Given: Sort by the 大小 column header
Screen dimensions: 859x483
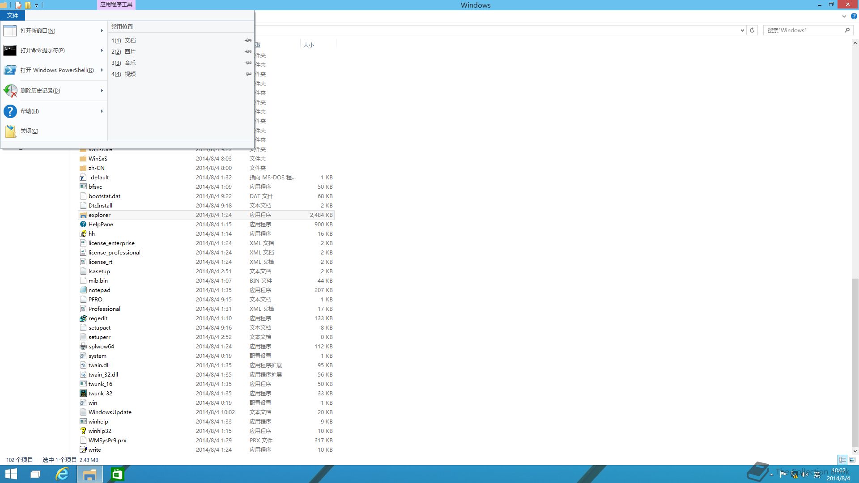Looking at the screenshot, I should click(309, 45).
